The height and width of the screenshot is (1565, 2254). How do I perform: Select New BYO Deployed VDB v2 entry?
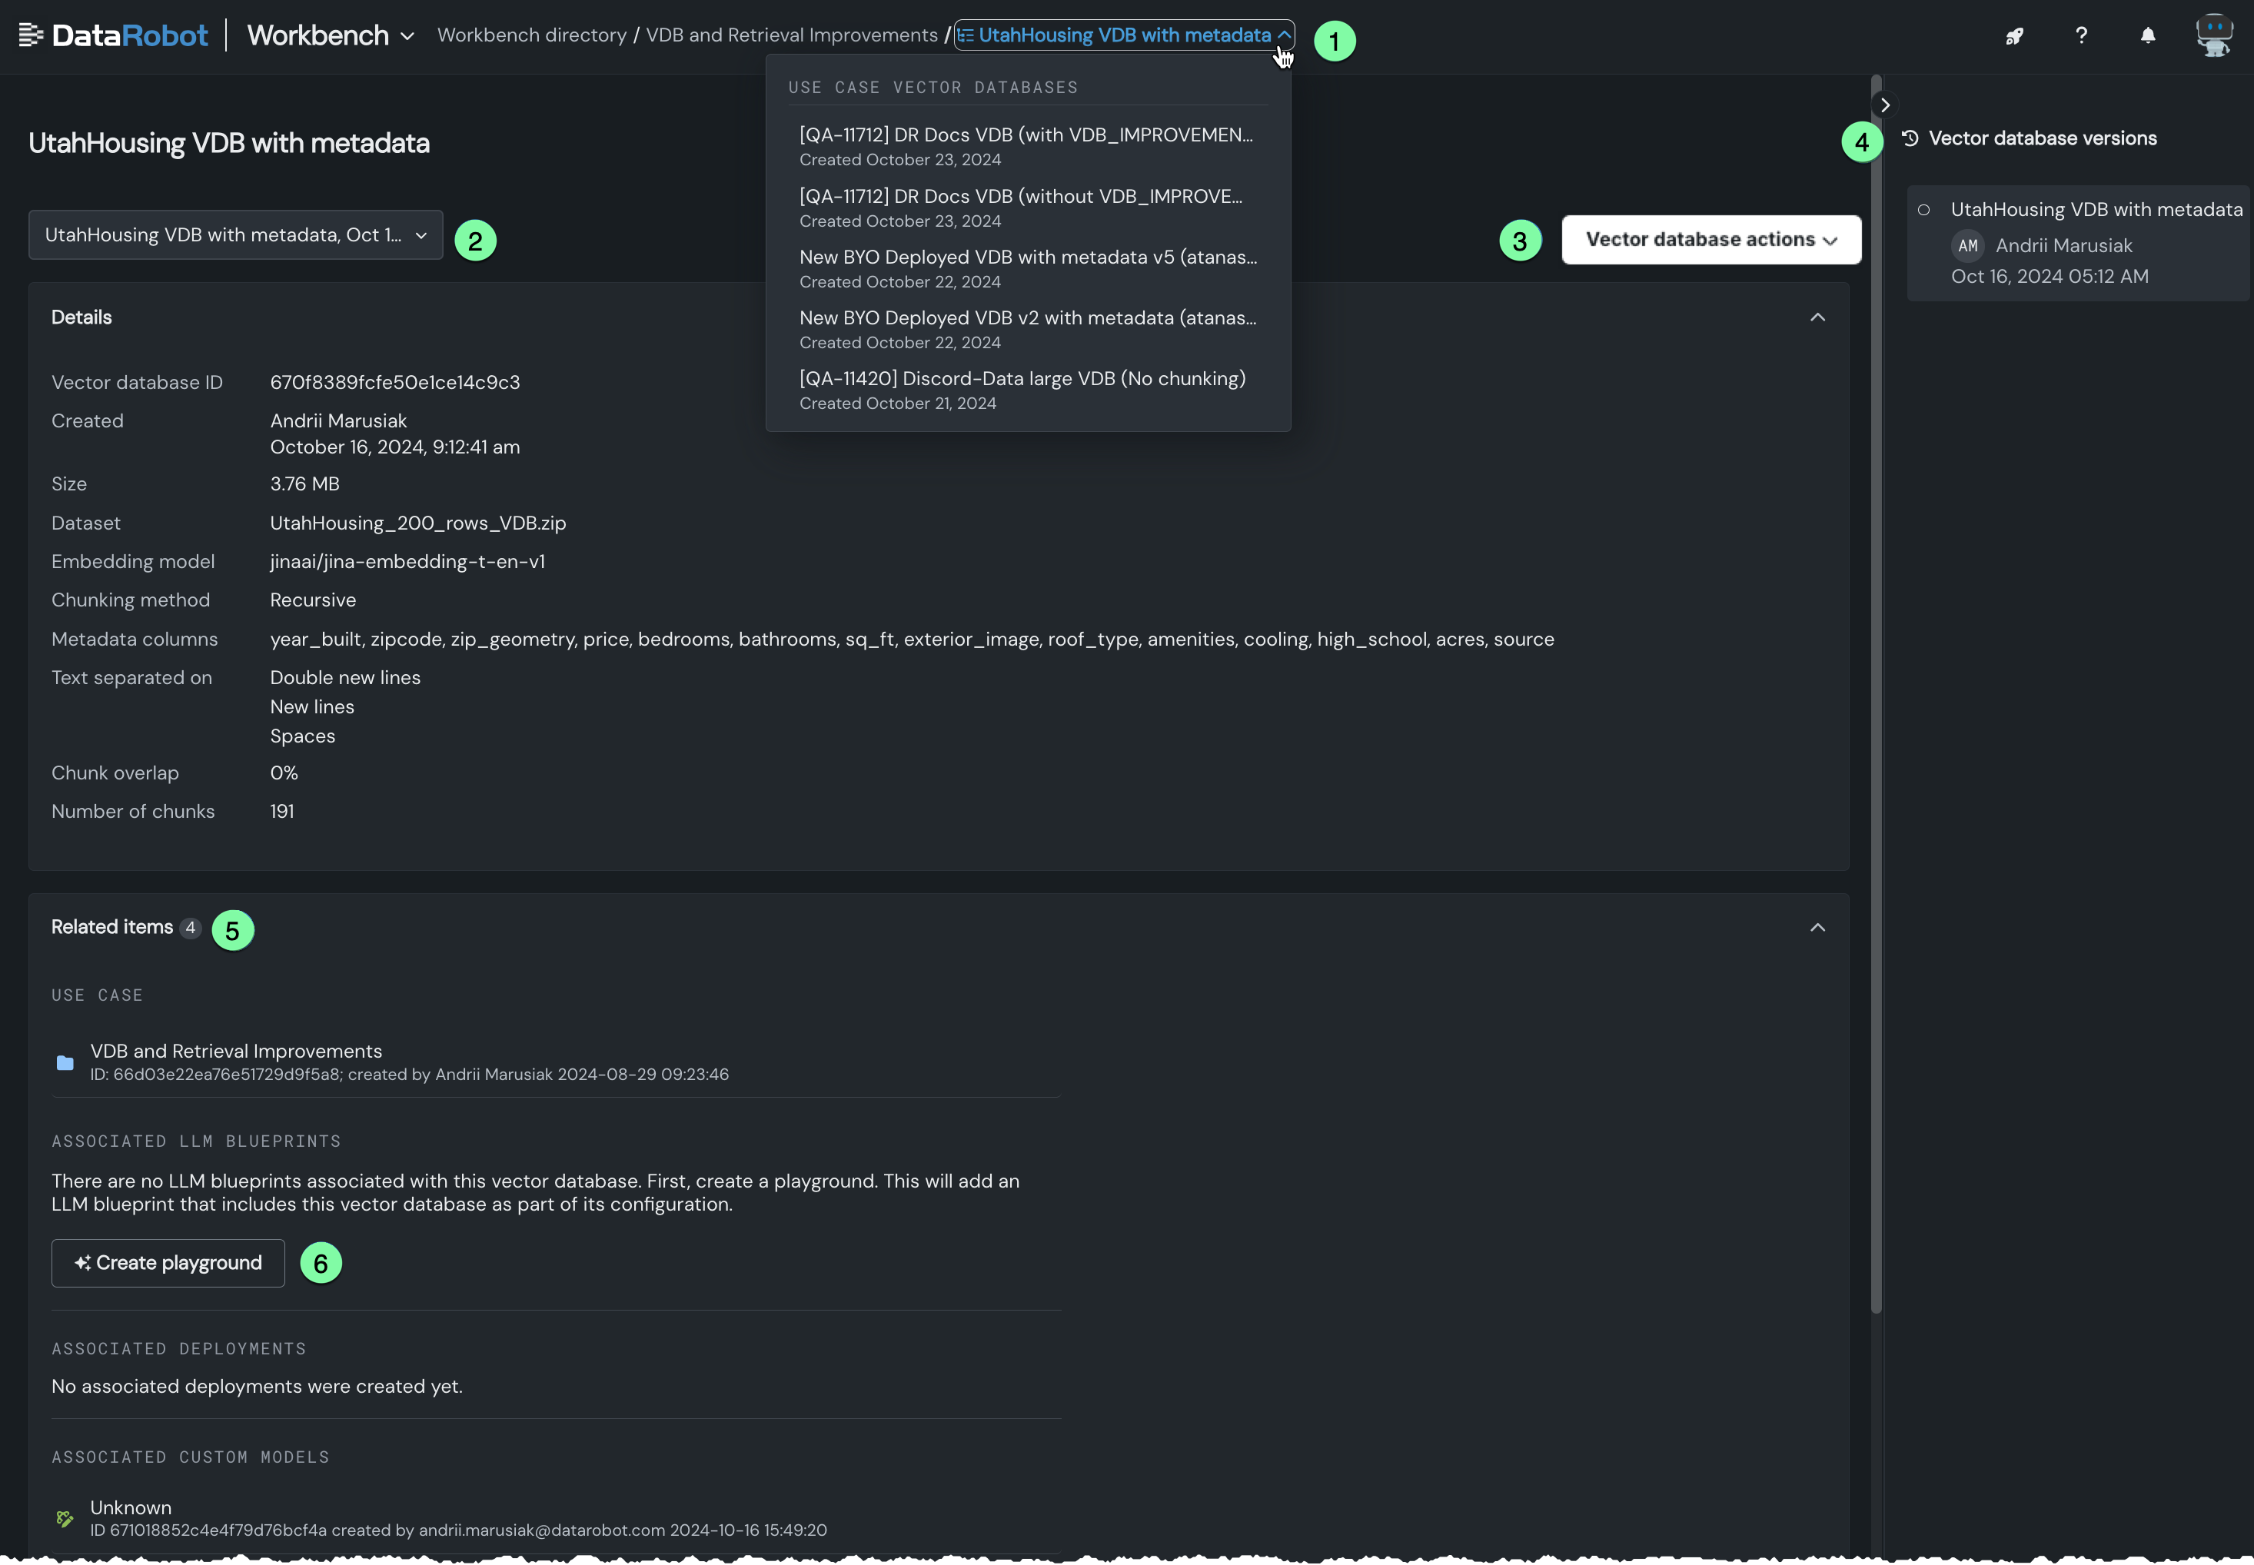[1026, 328]
